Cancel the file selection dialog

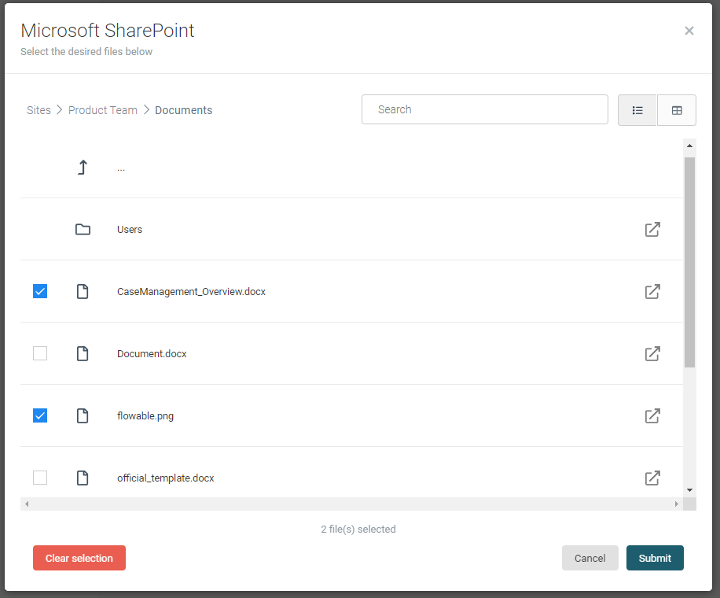pos(590,558)
